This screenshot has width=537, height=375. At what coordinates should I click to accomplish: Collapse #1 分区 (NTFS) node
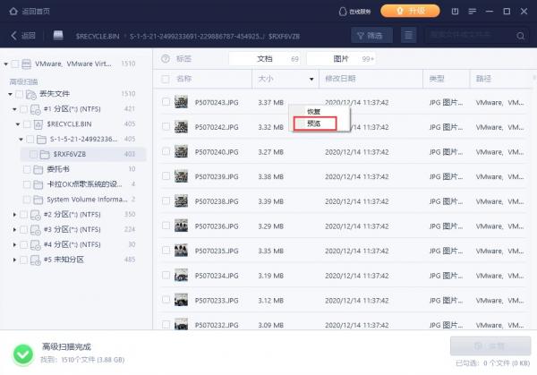point(14,109)
